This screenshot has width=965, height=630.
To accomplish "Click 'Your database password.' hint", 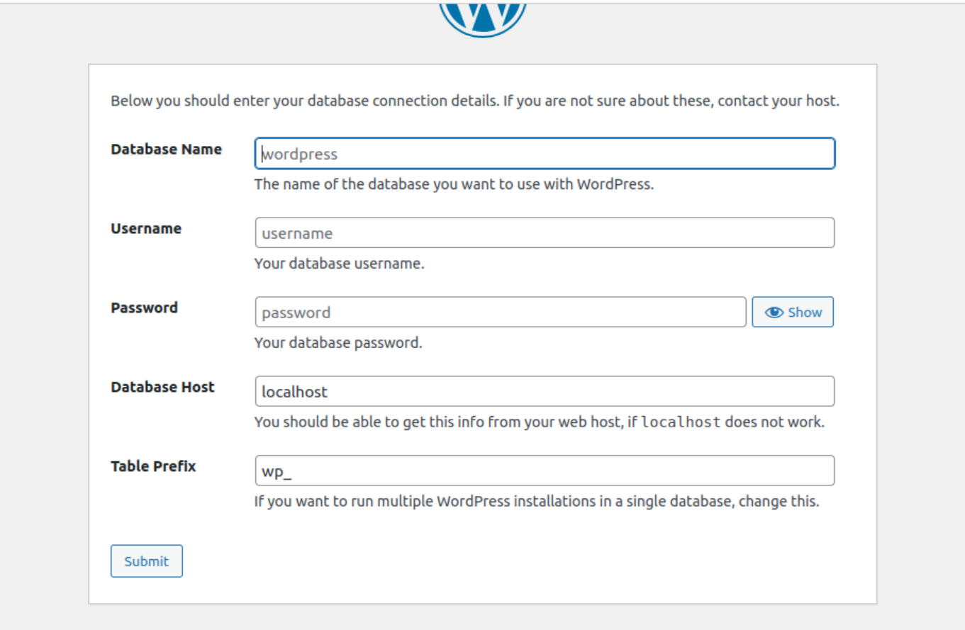I will tap(338, 344).
